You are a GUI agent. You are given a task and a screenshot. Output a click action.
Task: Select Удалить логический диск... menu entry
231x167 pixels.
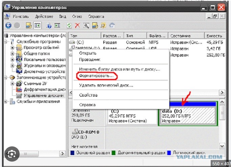tap(106, 86)
